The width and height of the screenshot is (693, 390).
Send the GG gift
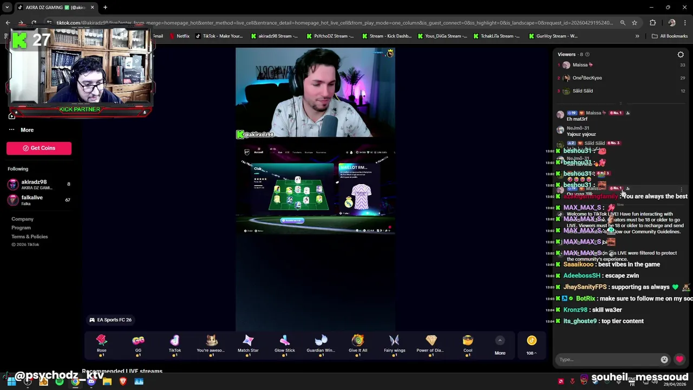click(x=138, y=343)
